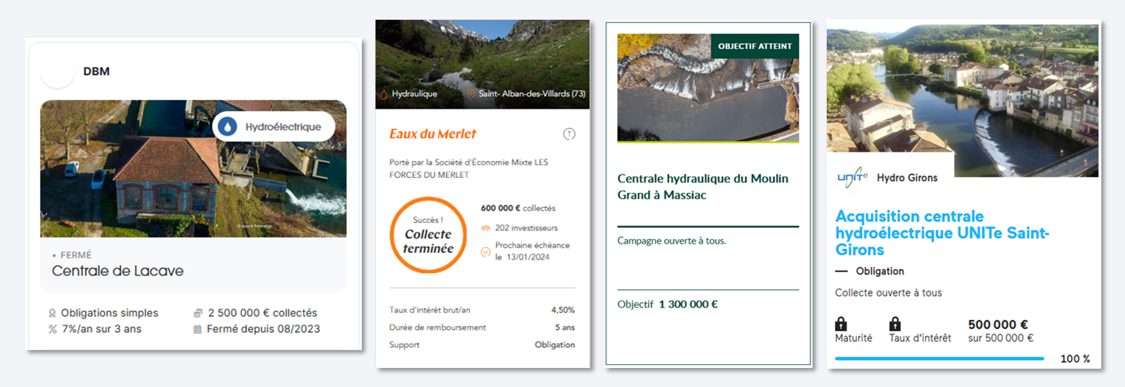Image resolution: width=1125 pixels, height=387 pixels.
Task: Click the Support 'Obligation' value
Action: pyautogui.click(x=555, y=345)
